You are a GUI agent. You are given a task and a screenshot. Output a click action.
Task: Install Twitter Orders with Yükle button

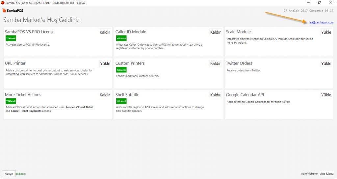click(326, 64)
